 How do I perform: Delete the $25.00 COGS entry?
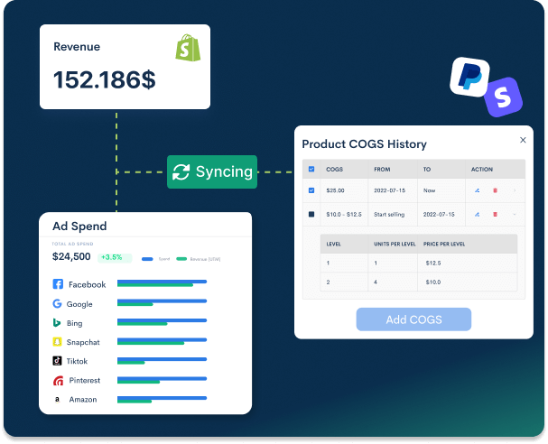point(495,190)
